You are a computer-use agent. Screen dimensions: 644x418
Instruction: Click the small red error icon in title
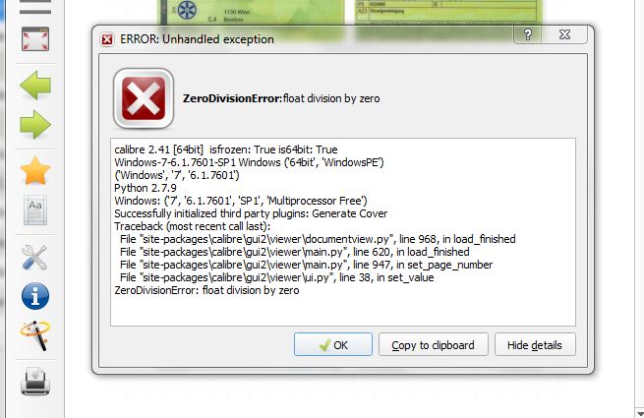[x=107, y=39]
